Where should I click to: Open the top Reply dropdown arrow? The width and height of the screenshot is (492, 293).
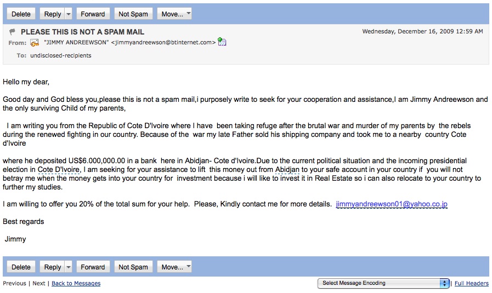click(x=69, y=14)
